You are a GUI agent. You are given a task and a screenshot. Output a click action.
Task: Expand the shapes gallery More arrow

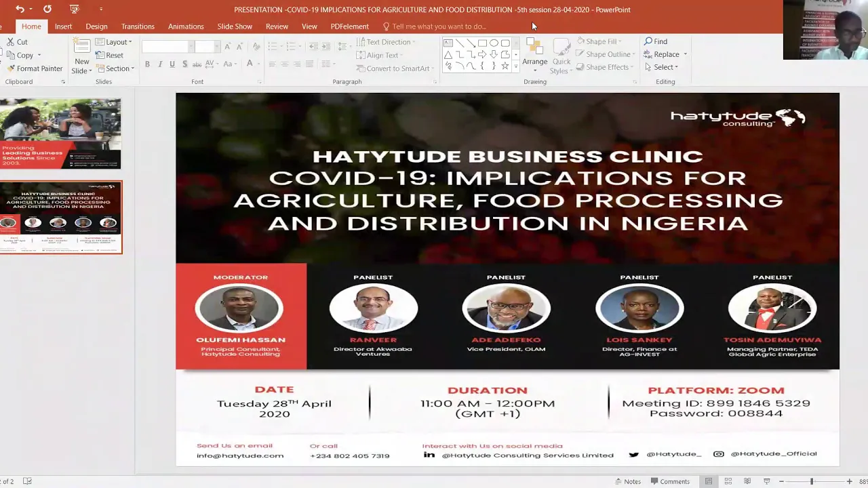click(x=517, y=66)
